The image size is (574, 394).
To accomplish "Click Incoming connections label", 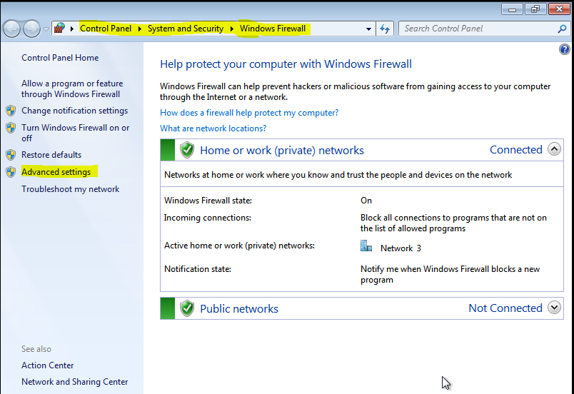I will (208, 218).
